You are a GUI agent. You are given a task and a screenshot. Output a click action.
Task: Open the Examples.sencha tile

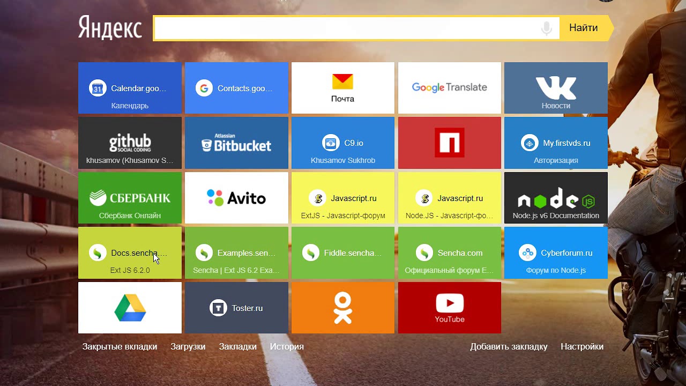(x=236, y=253)
